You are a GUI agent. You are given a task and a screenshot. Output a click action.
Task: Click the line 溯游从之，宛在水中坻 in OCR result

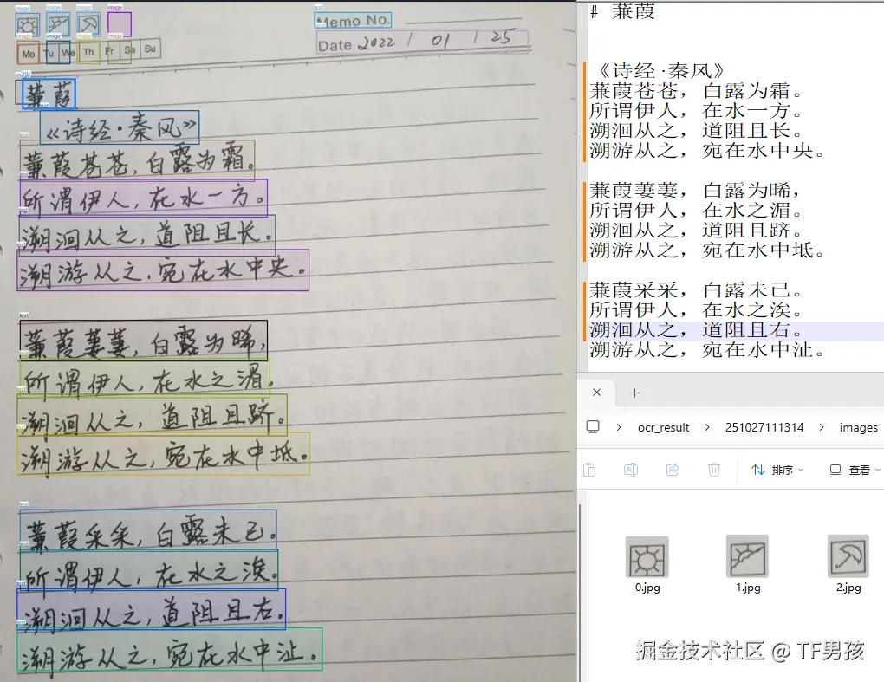(707, 250)
